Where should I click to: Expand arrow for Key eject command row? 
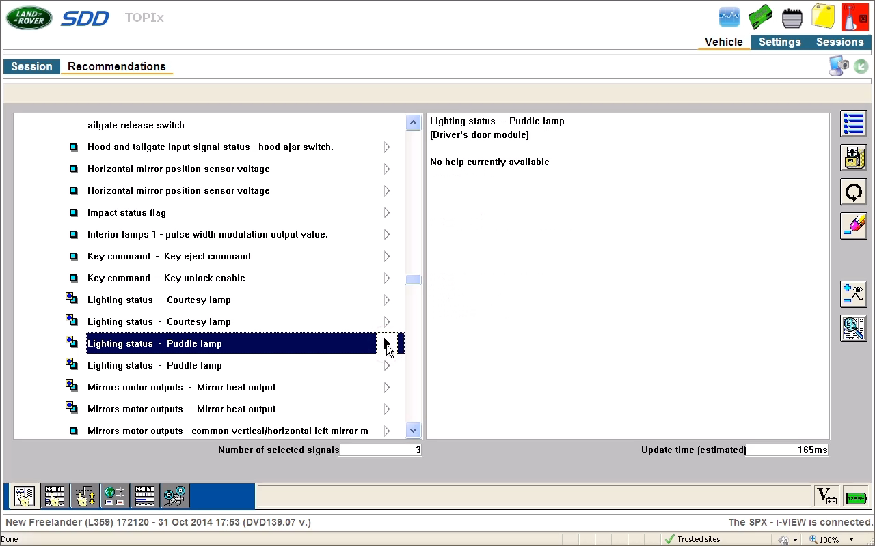[x=387, y=256]
